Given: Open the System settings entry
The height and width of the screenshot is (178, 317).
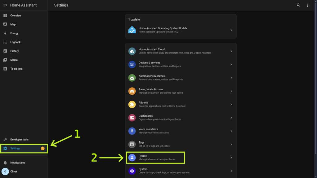Looking at the screenshot, I should click(x=164, y=171).
